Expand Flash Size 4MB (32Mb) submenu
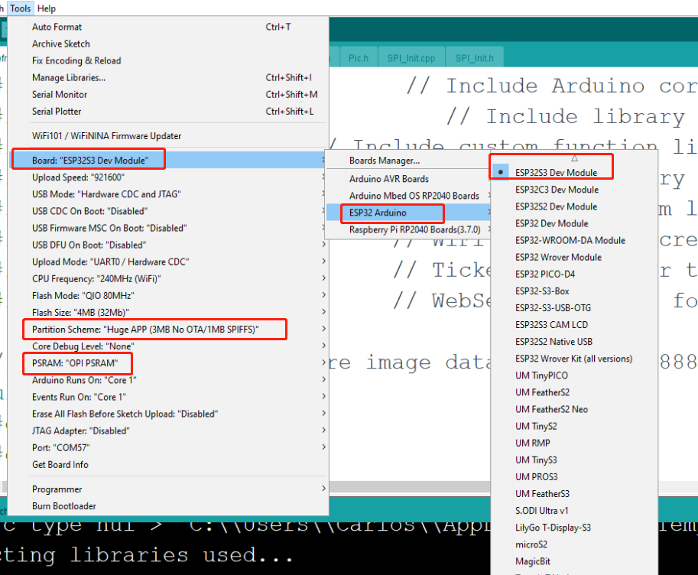The image size is (698, 575). [x=168, y=312]
